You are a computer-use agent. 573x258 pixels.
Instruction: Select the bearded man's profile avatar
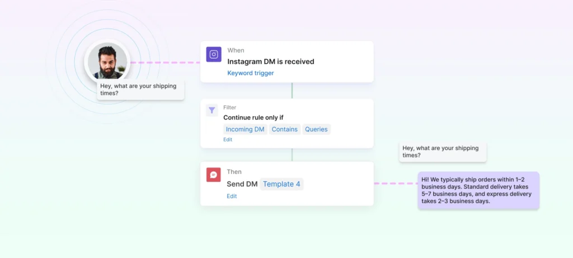point(107,62)
